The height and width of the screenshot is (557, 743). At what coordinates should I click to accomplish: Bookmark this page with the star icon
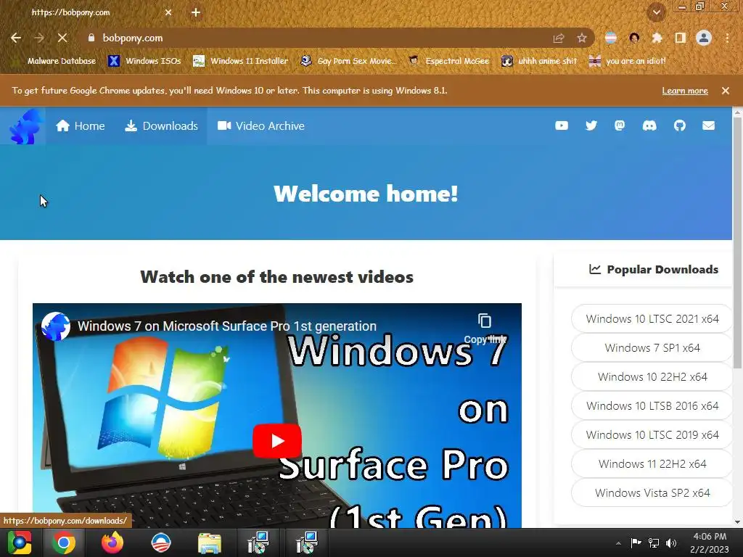point(582,38)
